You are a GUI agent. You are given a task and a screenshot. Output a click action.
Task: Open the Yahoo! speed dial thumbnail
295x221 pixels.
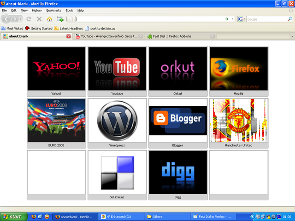point(56,71)
